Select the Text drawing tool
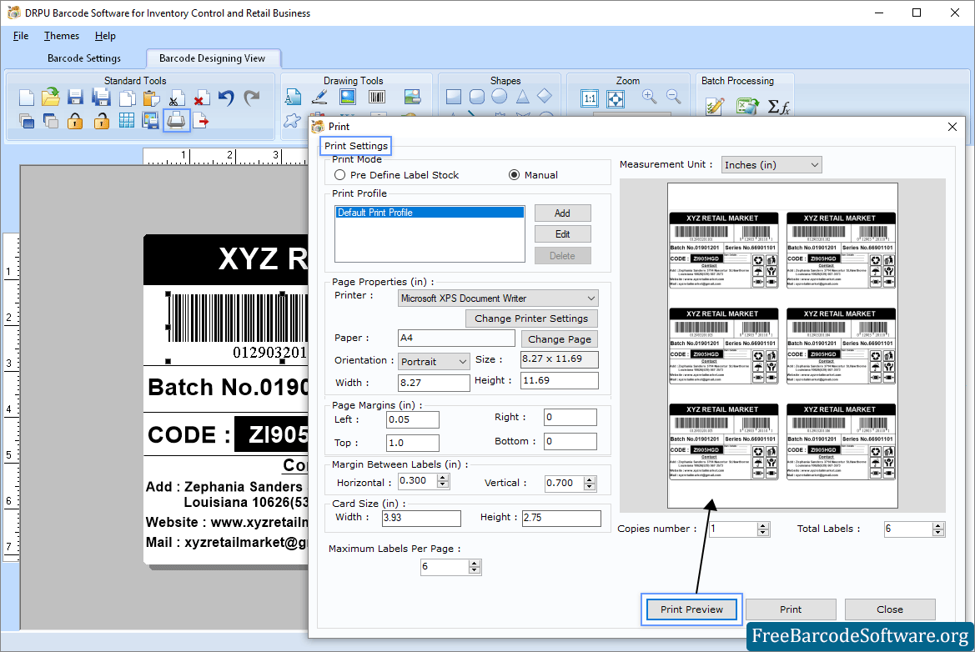This screenshot has width=975, height=652. (293, 97)
